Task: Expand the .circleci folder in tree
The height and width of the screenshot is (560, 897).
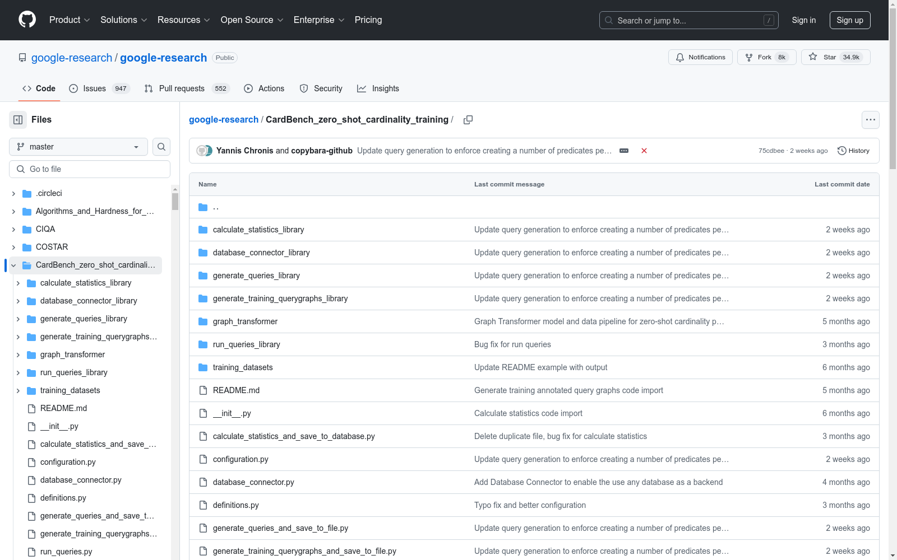Action: pyautogui.click(x=13, y=193)
